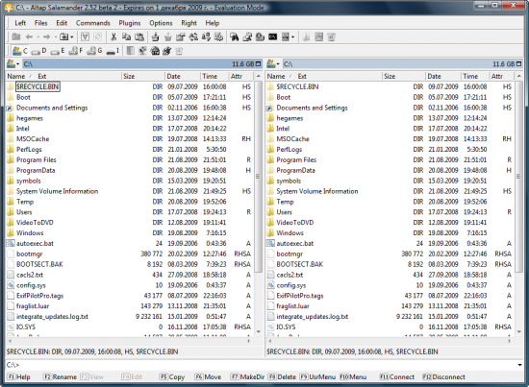529x387 pixels.
Task: Open the Help menu
Action: point(213,23)
